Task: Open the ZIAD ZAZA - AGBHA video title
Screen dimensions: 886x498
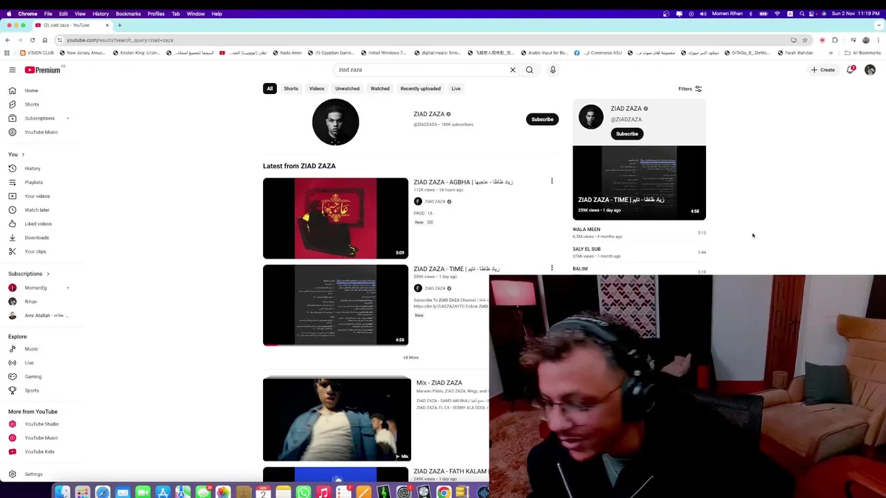Action: [463, 182]
